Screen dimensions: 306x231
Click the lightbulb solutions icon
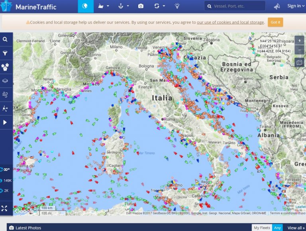177,6
